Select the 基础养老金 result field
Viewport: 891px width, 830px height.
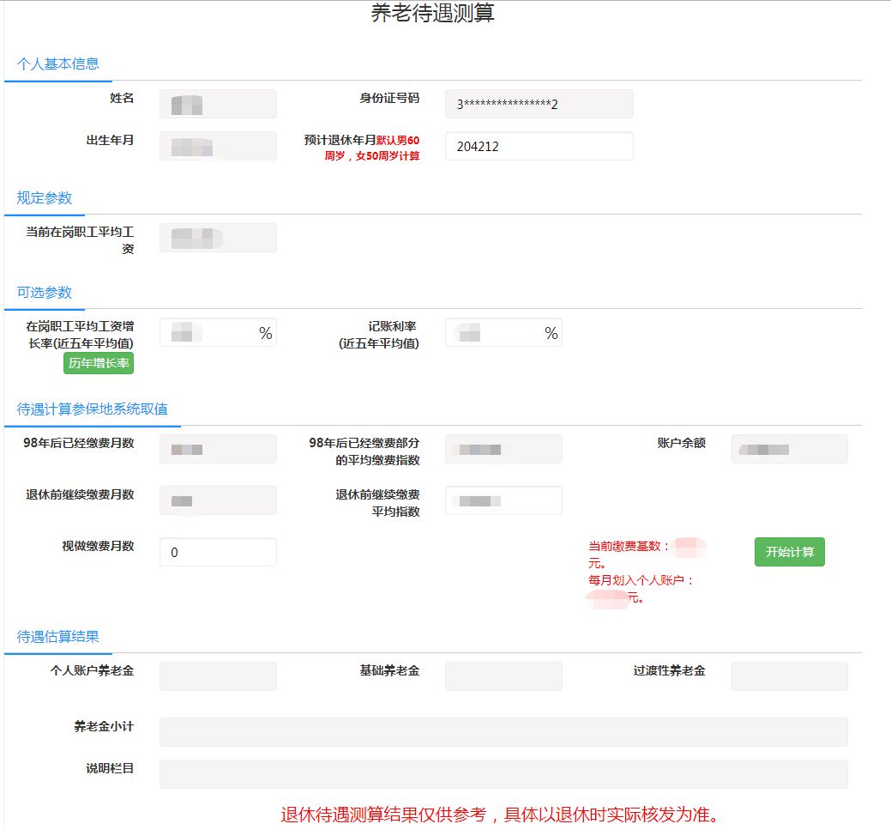tap(503, 676)
